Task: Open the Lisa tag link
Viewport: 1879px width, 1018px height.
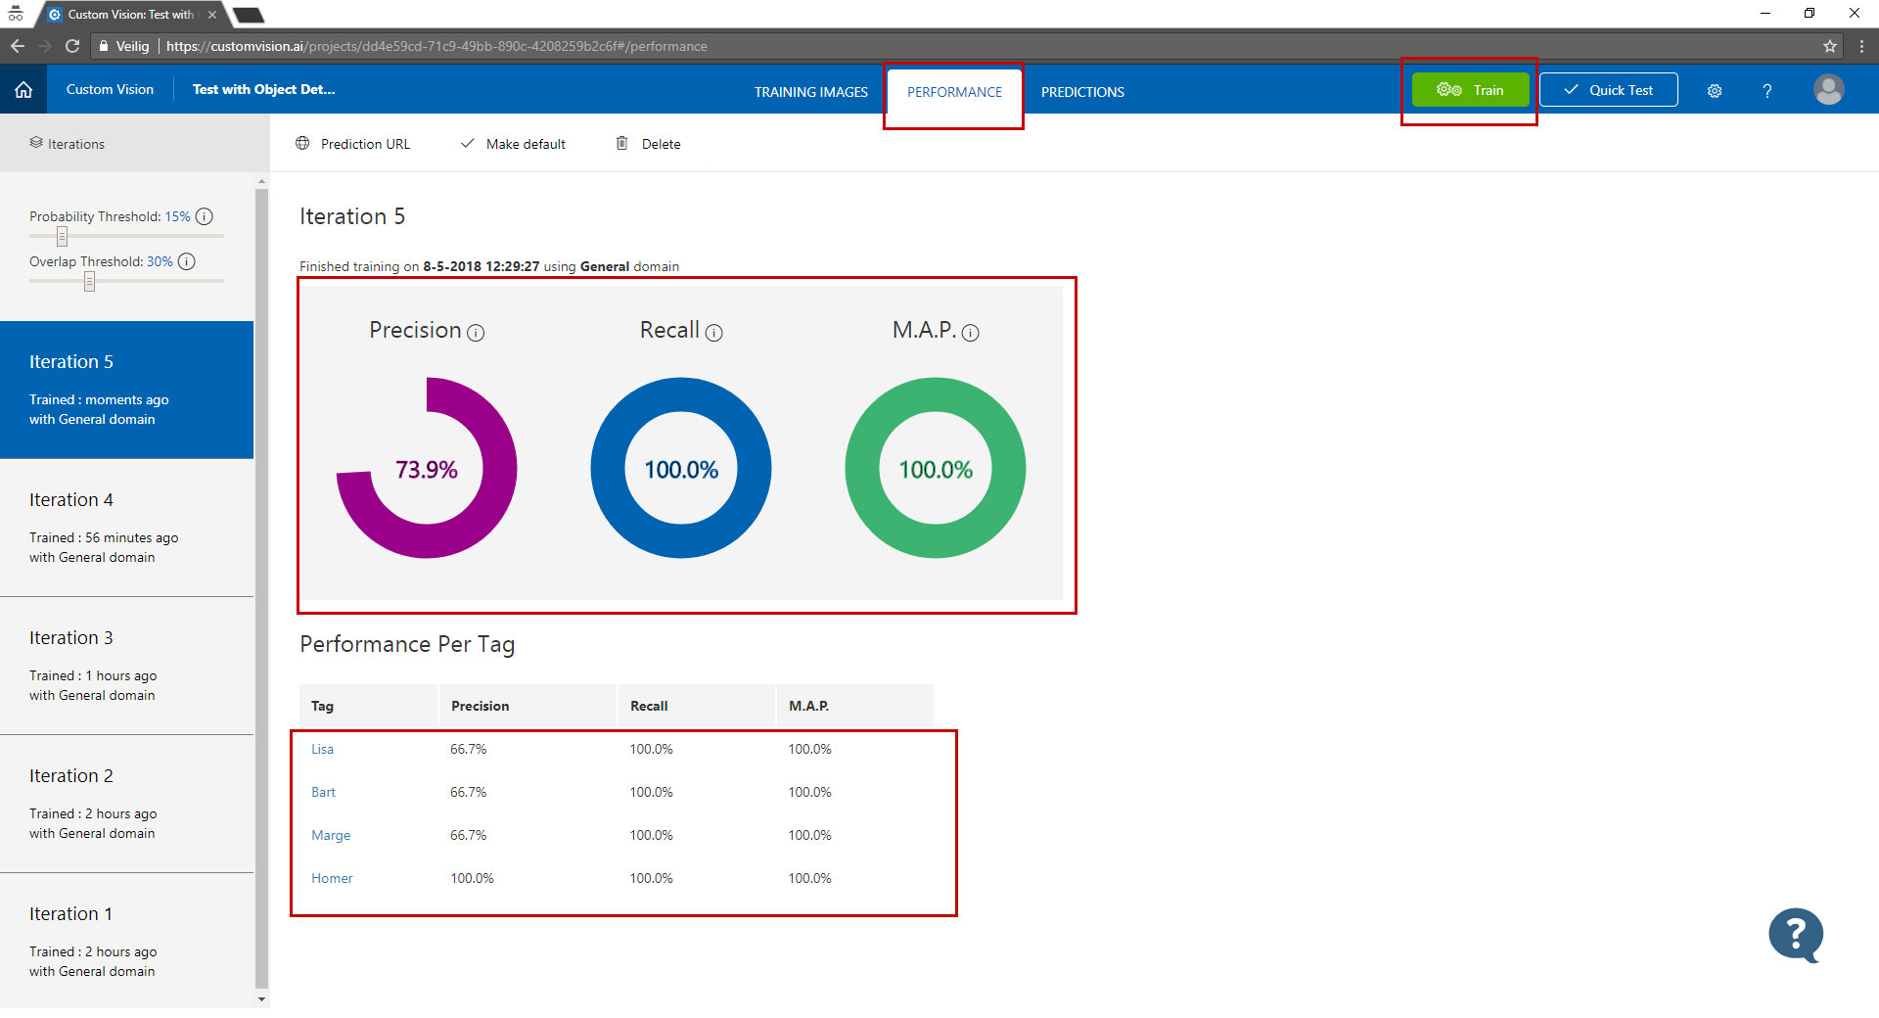Action: click(x=322, y=749)
